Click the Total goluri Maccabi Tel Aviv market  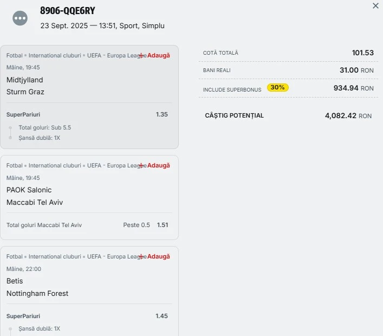[44, 225]
